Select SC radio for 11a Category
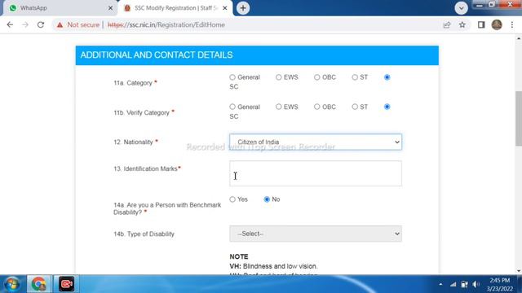This screenshot has height=293, width=522. tap(387, 77)
